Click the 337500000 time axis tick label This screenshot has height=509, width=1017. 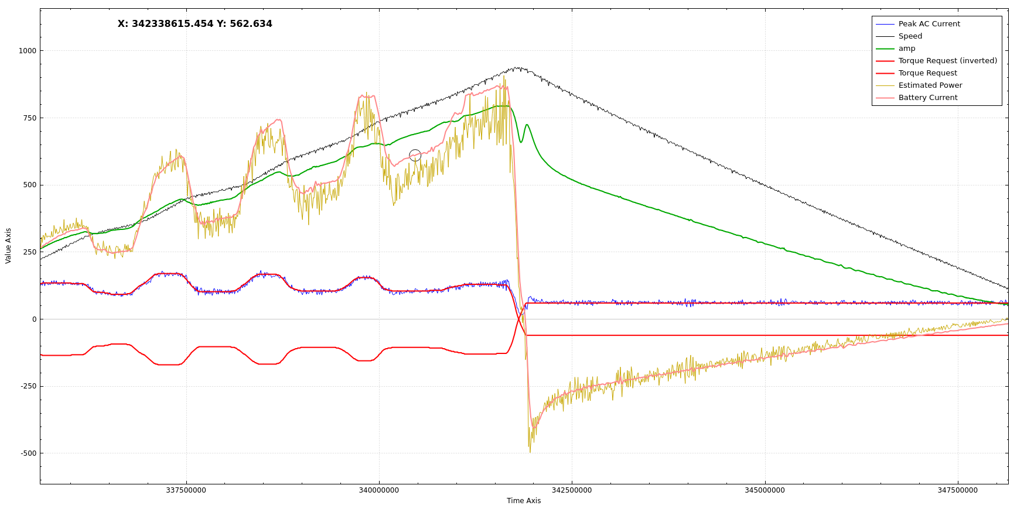click(x=186, y=490)
